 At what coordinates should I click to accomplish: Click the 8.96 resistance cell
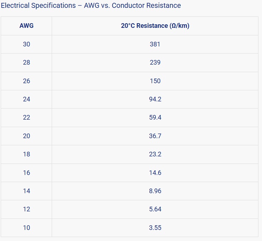155,191
